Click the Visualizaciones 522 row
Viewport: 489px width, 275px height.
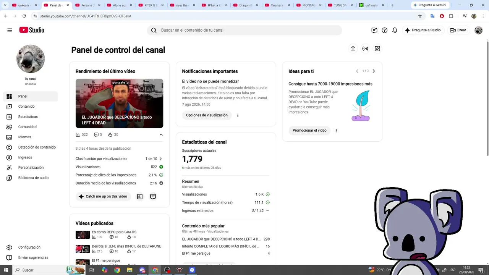pyautogui.click(x=119, y=167)
